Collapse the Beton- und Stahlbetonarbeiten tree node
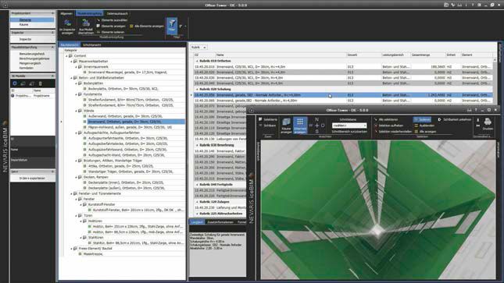504x283 pixels. (71, 78)
